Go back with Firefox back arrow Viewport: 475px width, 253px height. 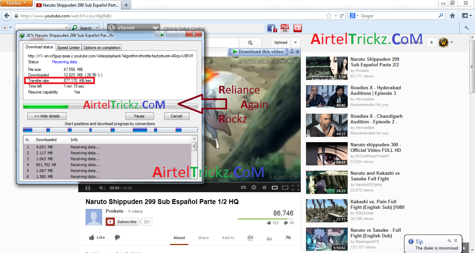coord(6,16)
